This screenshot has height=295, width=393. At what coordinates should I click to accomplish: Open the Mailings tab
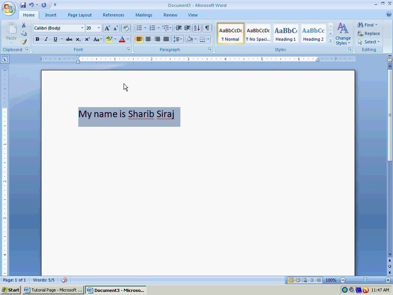(x=144, y=15)
